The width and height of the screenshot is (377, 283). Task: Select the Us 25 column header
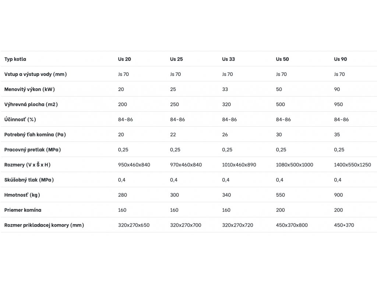(176, 59)
